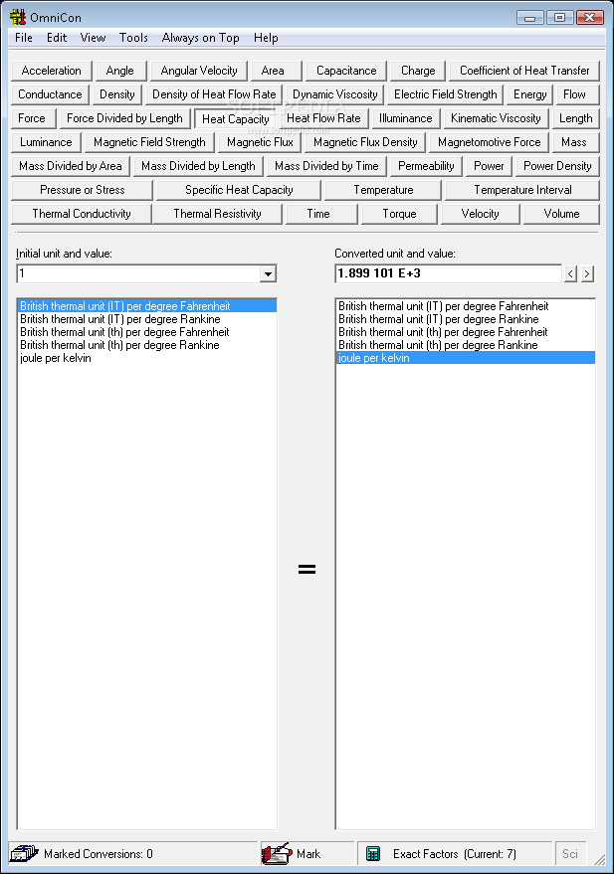This screenshot has width=614, height=874.
Task: Switch to the Force category
Action: point(32,118)
